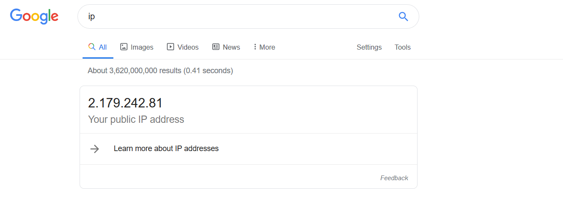Click the play icon beside Videos

pyautogui.click(x=170, y=47)
